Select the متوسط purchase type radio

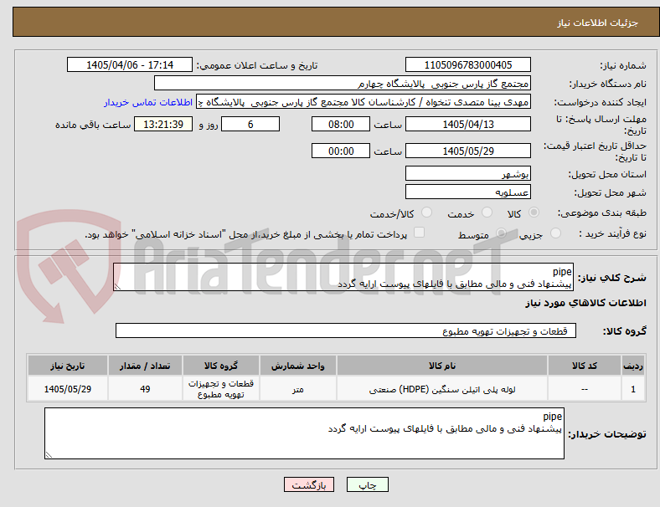tap(501, 233)
